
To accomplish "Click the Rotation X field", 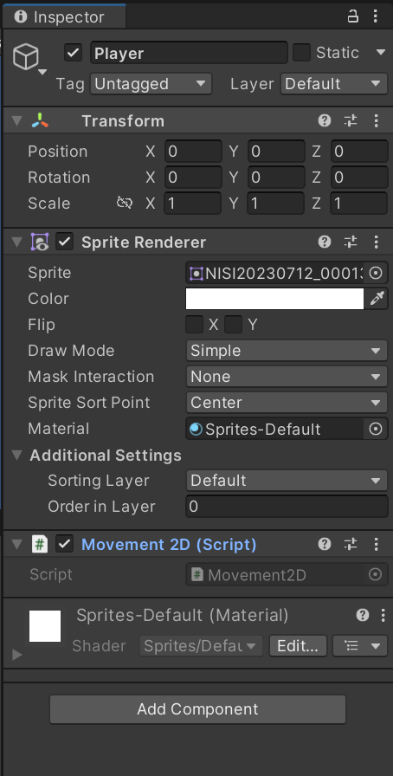I will tap(193, 178).
